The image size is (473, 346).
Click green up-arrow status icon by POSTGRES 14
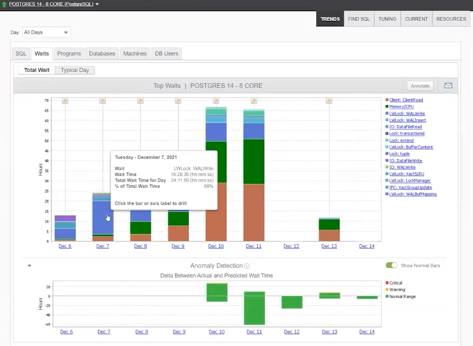[4, 4]
